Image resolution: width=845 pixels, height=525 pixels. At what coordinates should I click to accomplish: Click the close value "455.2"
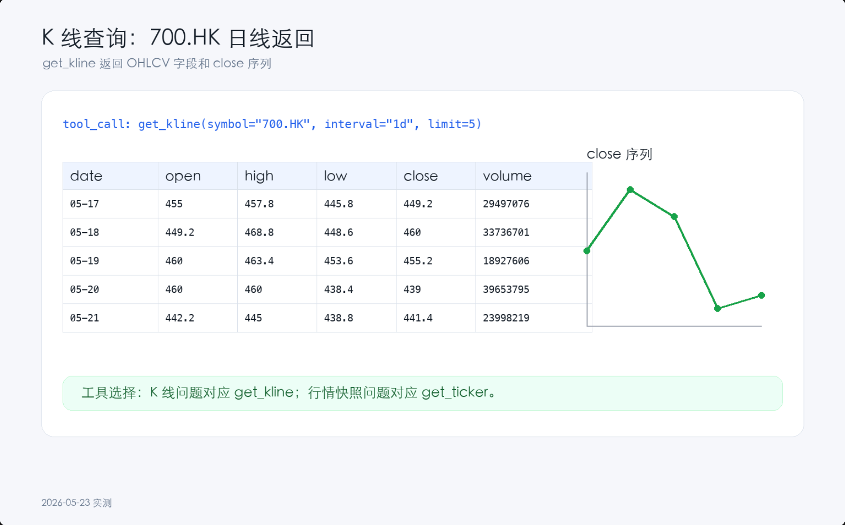click(x=418, y=261)
